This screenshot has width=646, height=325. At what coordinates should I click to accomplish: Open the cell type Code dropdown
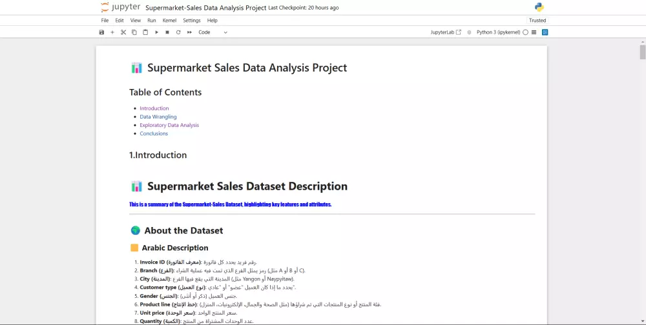pyautogui.click(x=213, y=32)
